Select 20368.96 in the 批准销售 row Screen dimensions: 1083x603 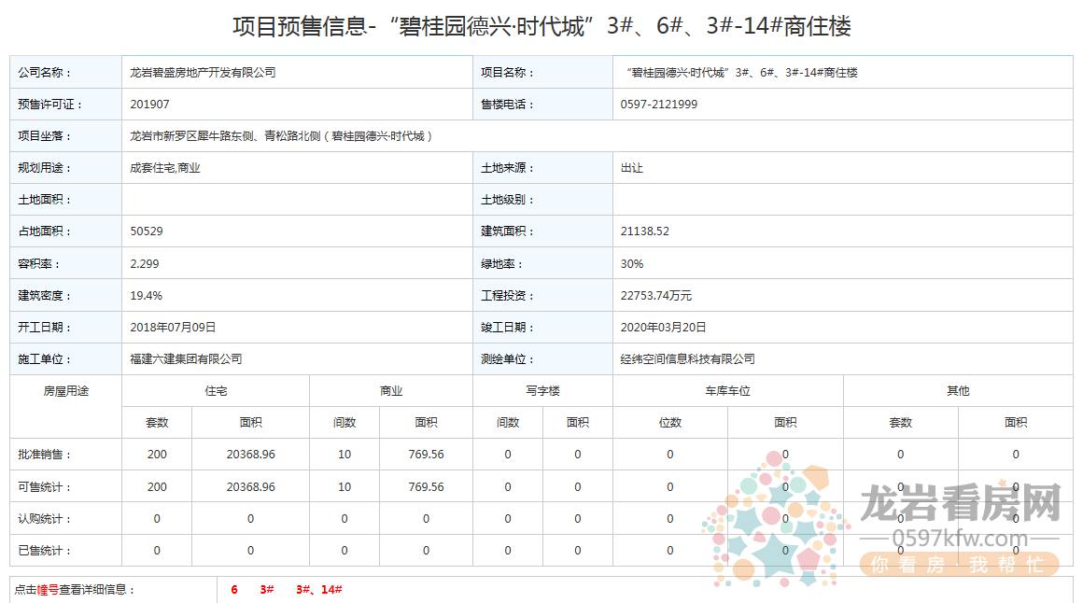click(x=251, y=455)
